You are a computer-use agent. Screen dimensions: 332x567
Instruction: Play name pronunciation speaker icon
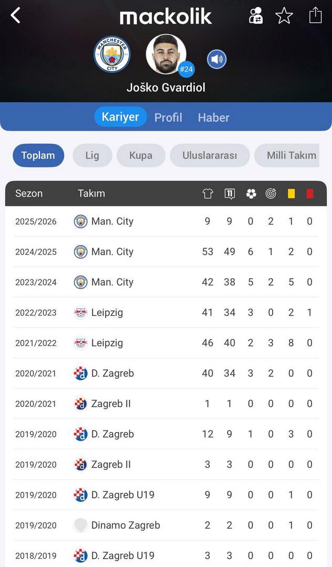[x=216, y=59]
